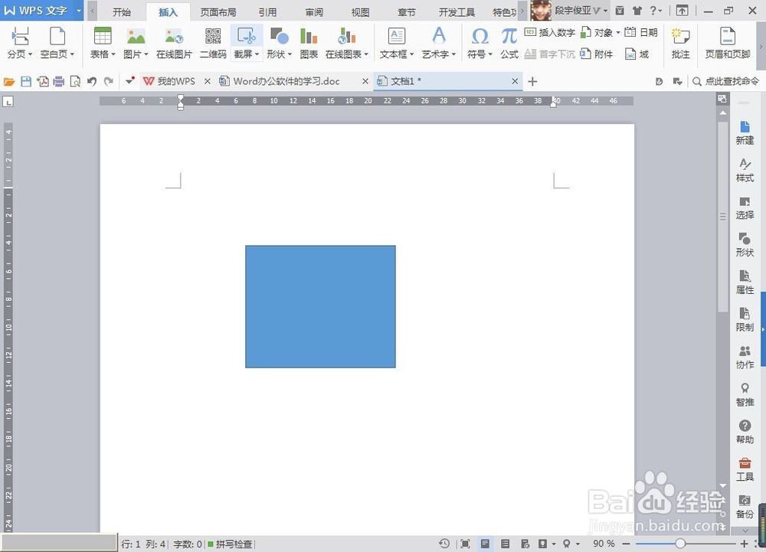Close the 我的WPS tab
766x552 pixels.
coord(207,81)
